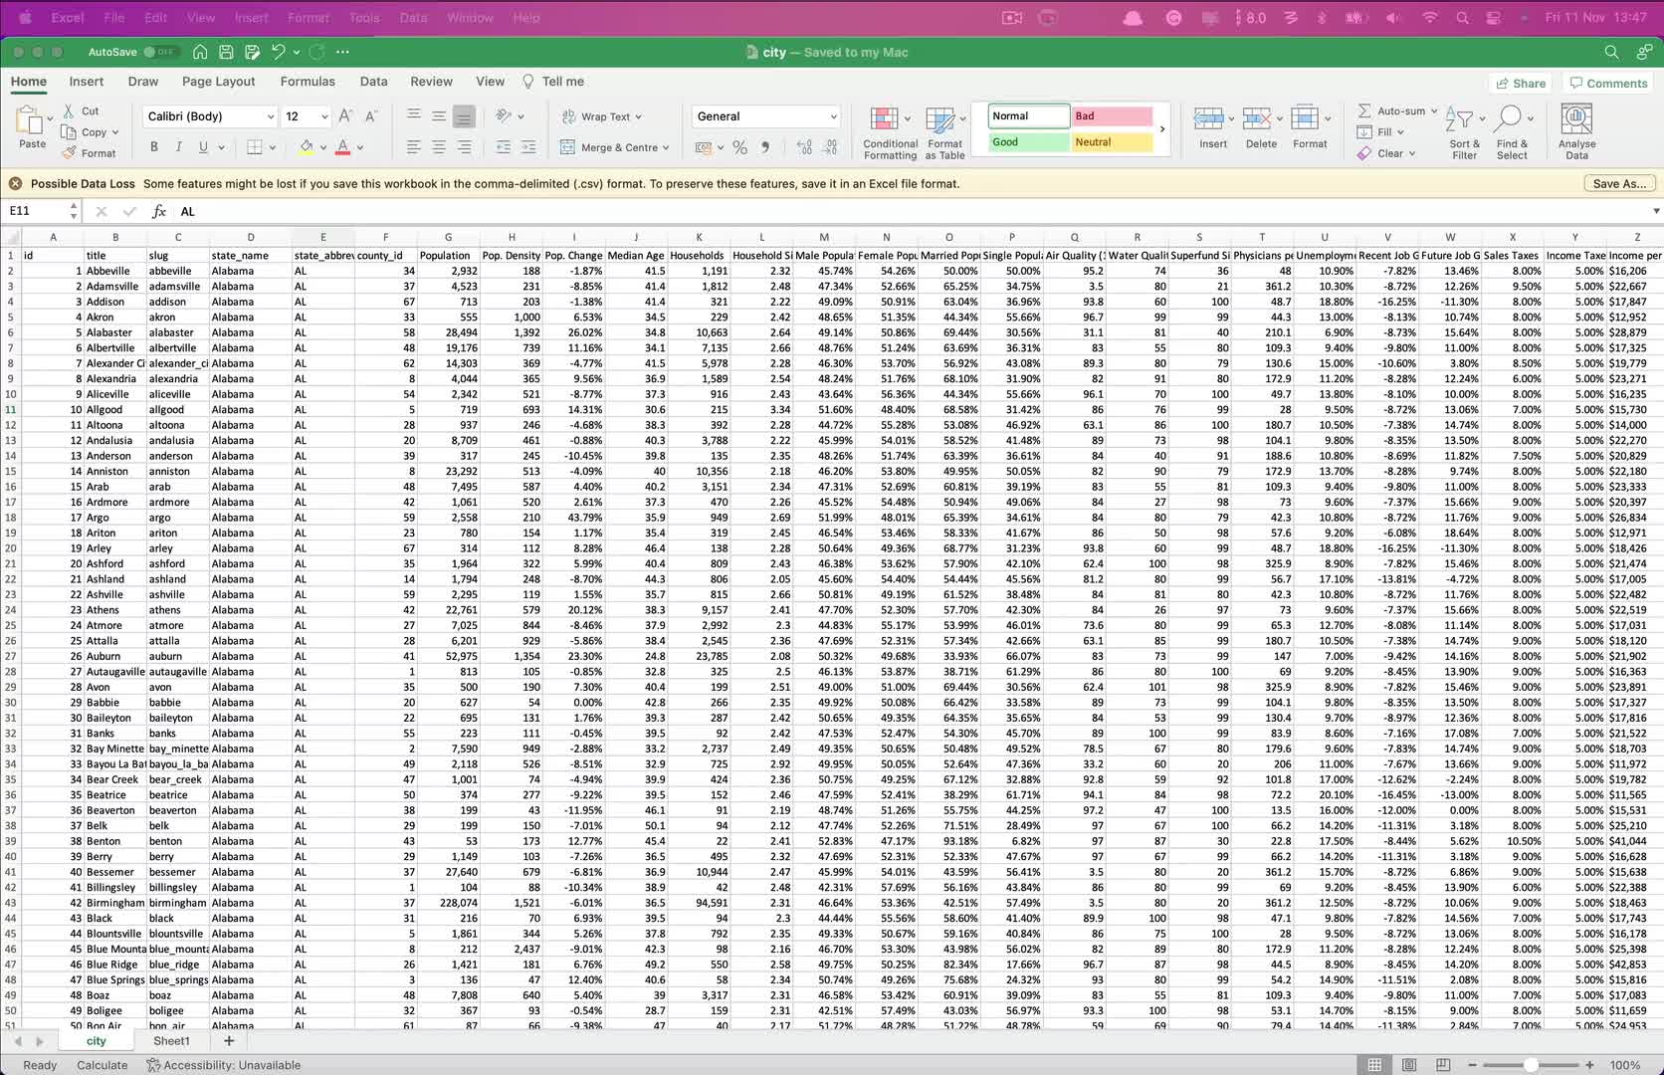Click the Delete cells icon
Image resolution: width=1664 pixels, height=1075 pixels.
tap(1257, 119)
